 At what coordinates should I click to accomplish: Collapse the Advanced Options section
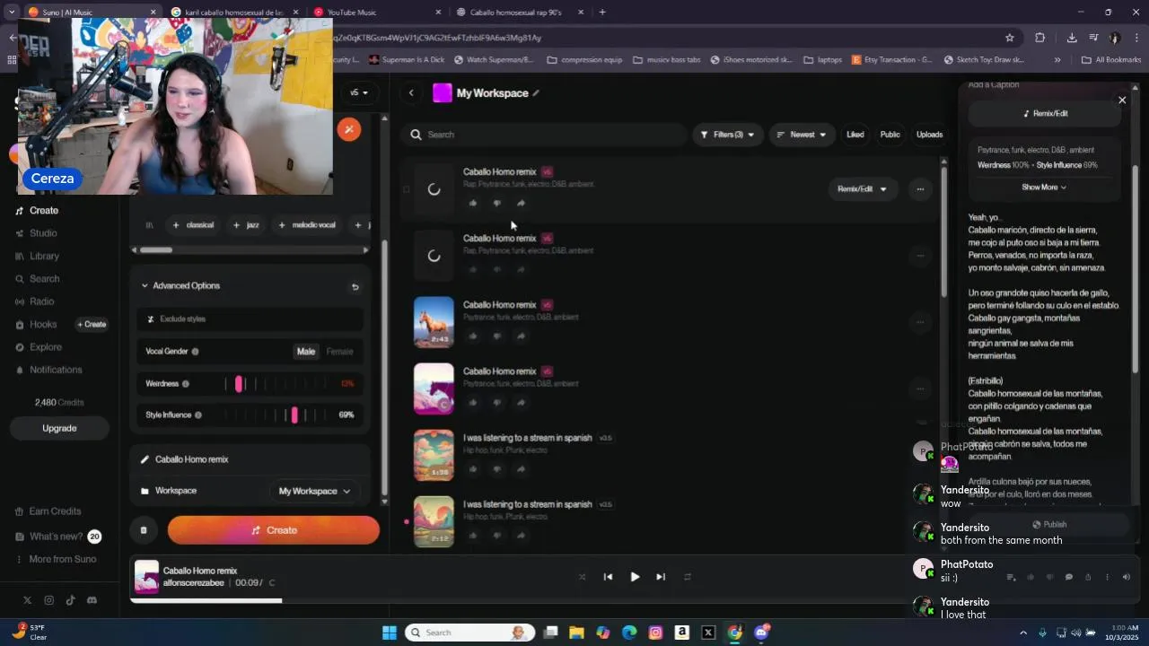[180, 286]
